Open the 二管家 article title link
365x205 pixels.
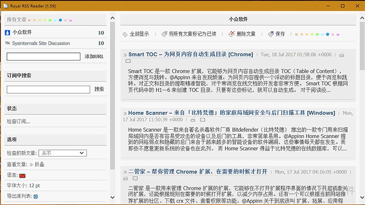tap(198, 172)
